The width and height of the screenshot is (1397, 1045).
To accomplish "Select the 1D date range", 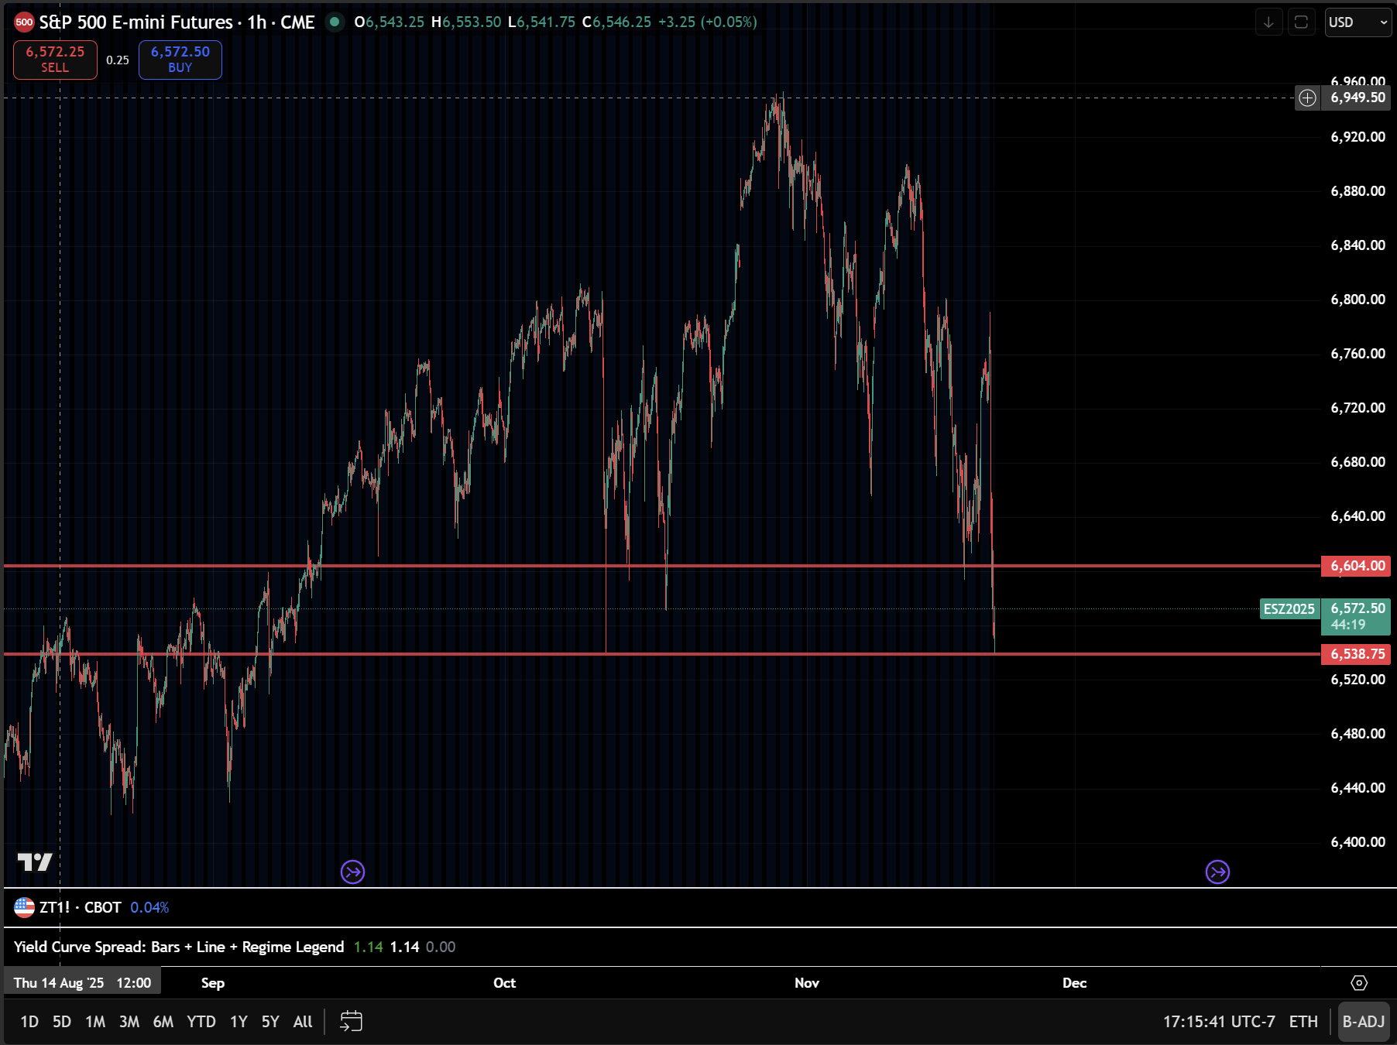I will [29, 1021].
